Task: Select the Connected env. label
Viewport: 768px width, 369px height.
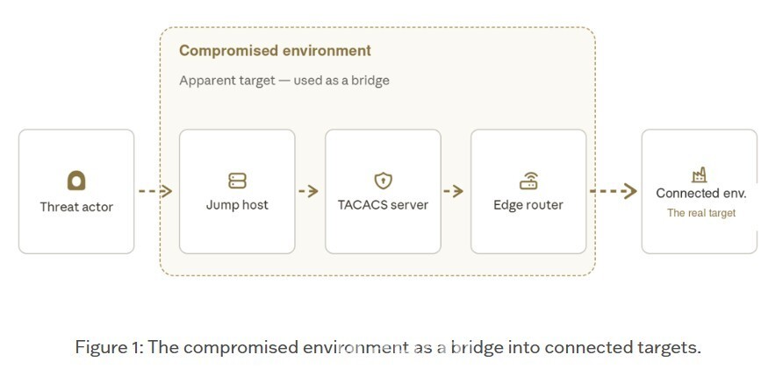Action: [x=701, y=194]
